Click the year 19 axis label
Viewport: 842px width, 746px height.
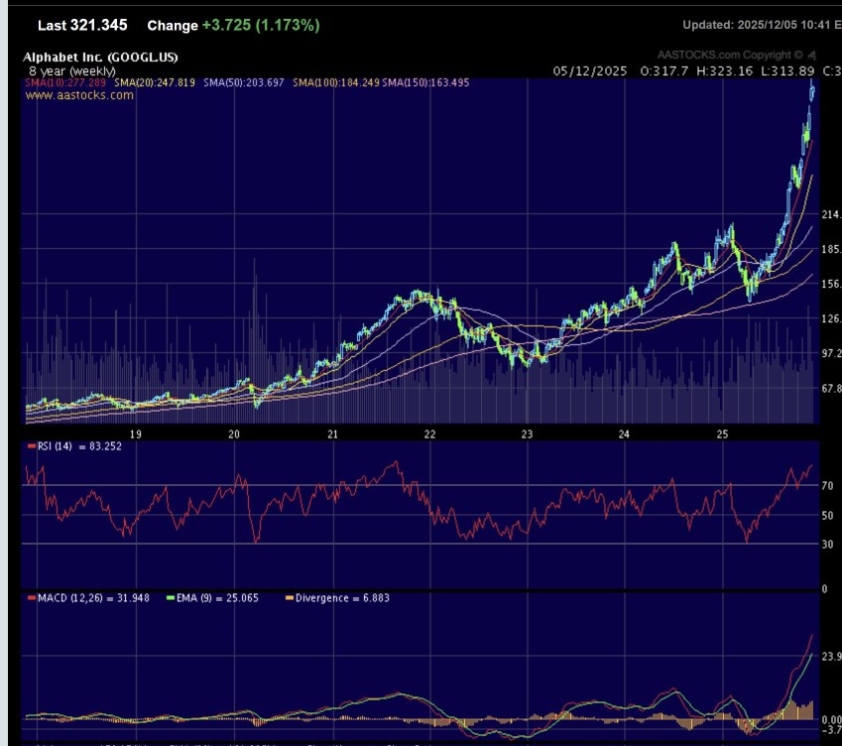click(136, 434)
